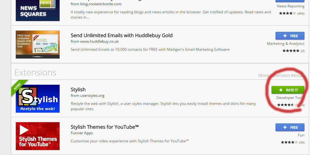Open the Huddlebuy Gold email thumbnail

(38, 45)
